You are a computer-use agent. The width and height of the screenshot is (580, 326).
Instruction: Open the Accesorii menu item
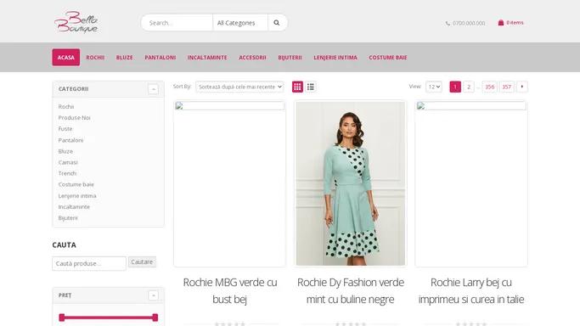[x=252, y=57]
